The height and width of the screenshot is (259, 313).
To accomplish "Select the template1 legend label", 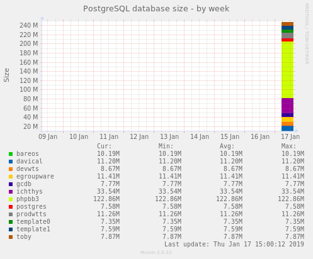I will click(x=33, y=229).
